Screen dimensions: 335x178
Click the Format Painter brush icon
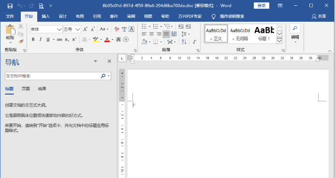pyautogui.click(x=21, y=41)
